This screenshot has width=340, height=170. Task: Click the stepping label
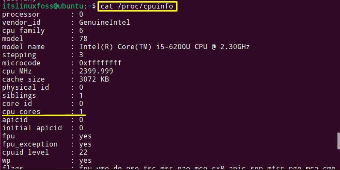click(x=19, y=55)
